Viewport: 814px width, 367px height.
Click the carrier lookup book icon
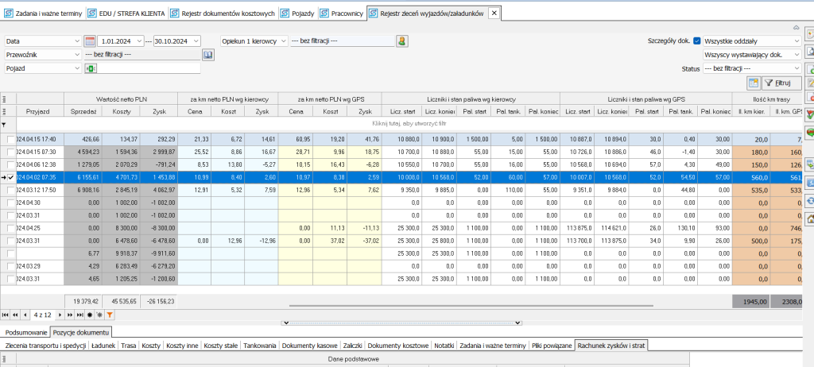(208, 55)
